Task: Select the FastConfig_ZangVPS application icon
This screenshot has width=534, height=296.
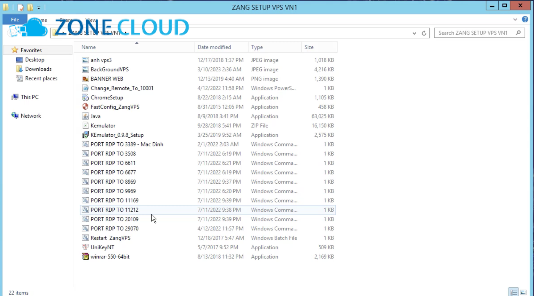Action: pyautogui.click(x=85, y=107)
